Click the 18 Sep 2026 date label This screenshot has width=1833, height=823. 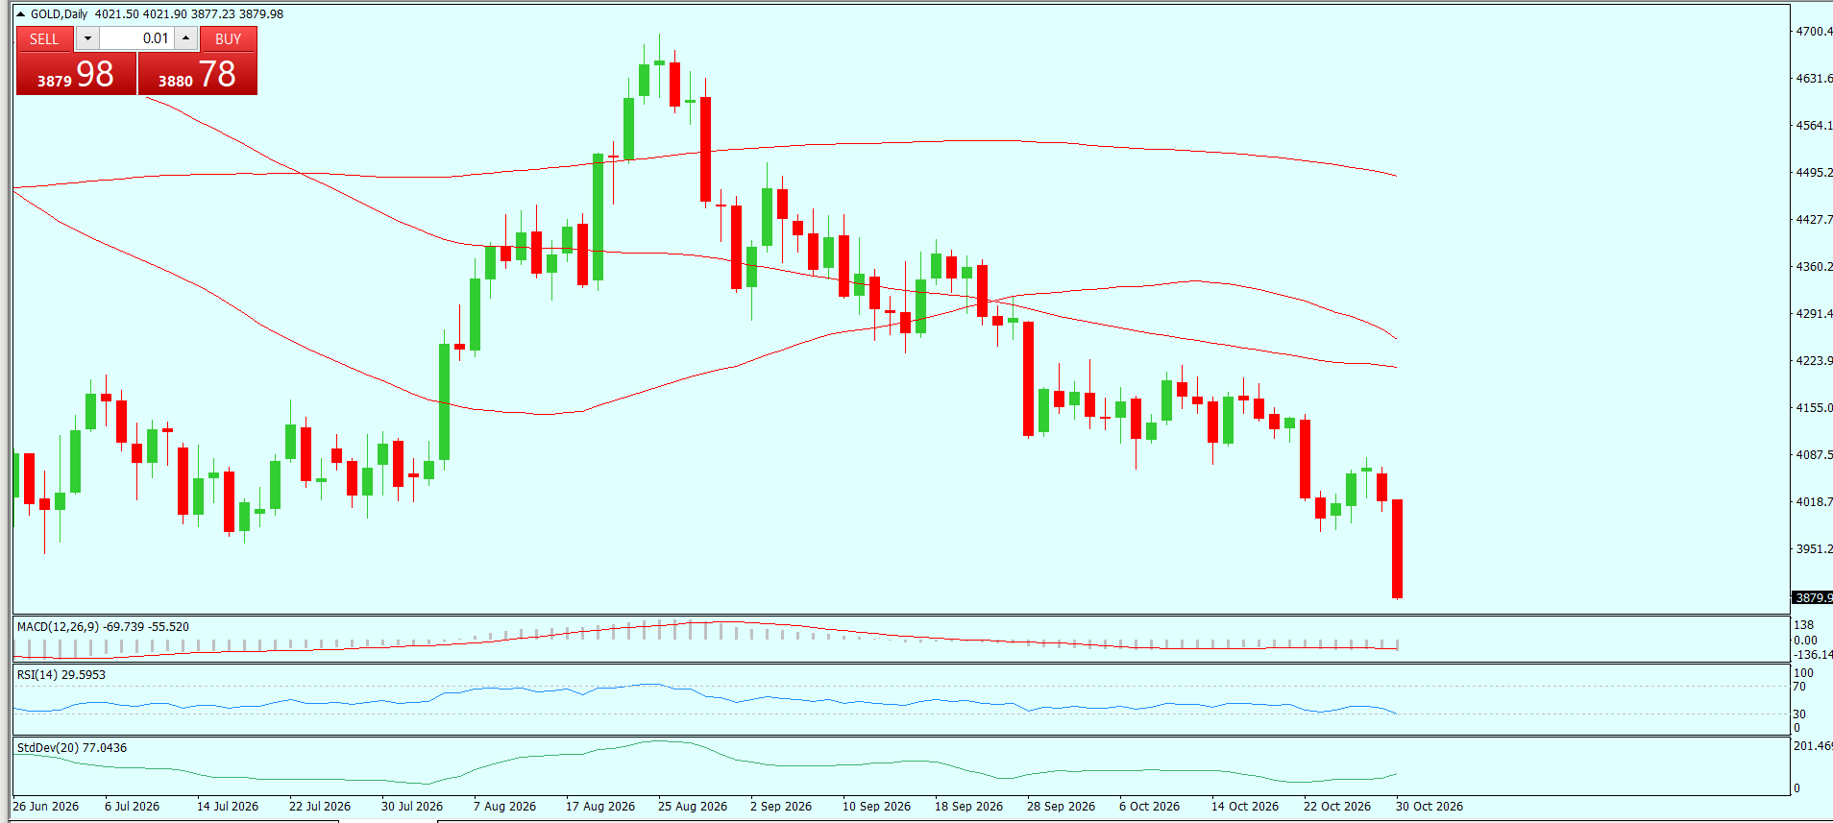[x=968, y=807]
